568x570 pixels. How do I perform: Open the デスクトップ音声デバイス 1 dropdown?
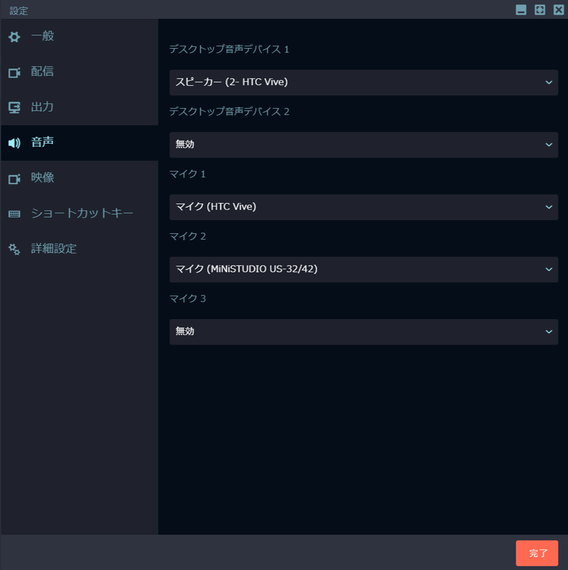[x=364, y=83]
